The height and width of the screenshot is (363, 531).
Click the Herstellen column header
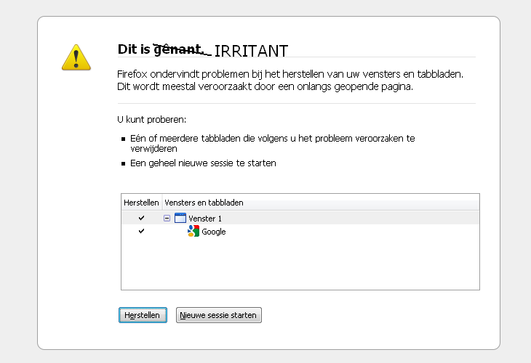(x=142, y=203)
